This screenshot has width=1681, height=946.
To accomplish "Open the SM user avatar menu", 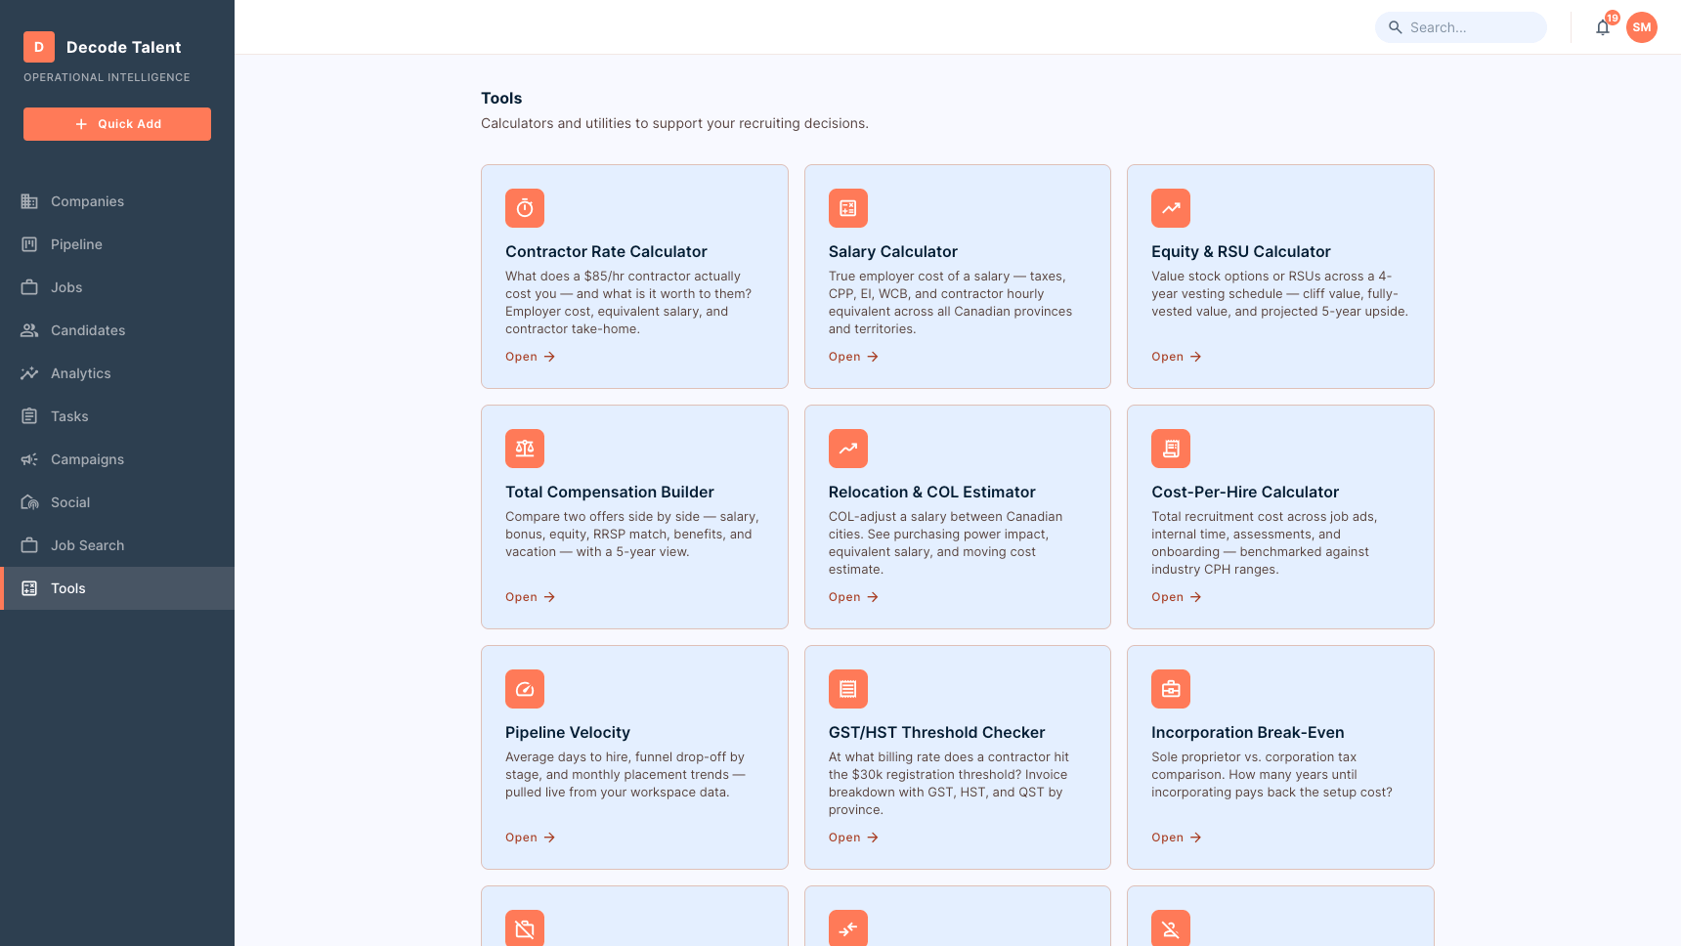I will point(1642,27).
